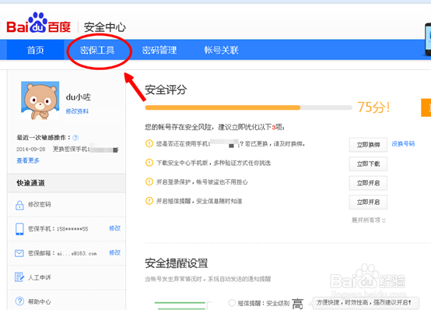Click the 安全评分 heading

(x=166, y=90)
